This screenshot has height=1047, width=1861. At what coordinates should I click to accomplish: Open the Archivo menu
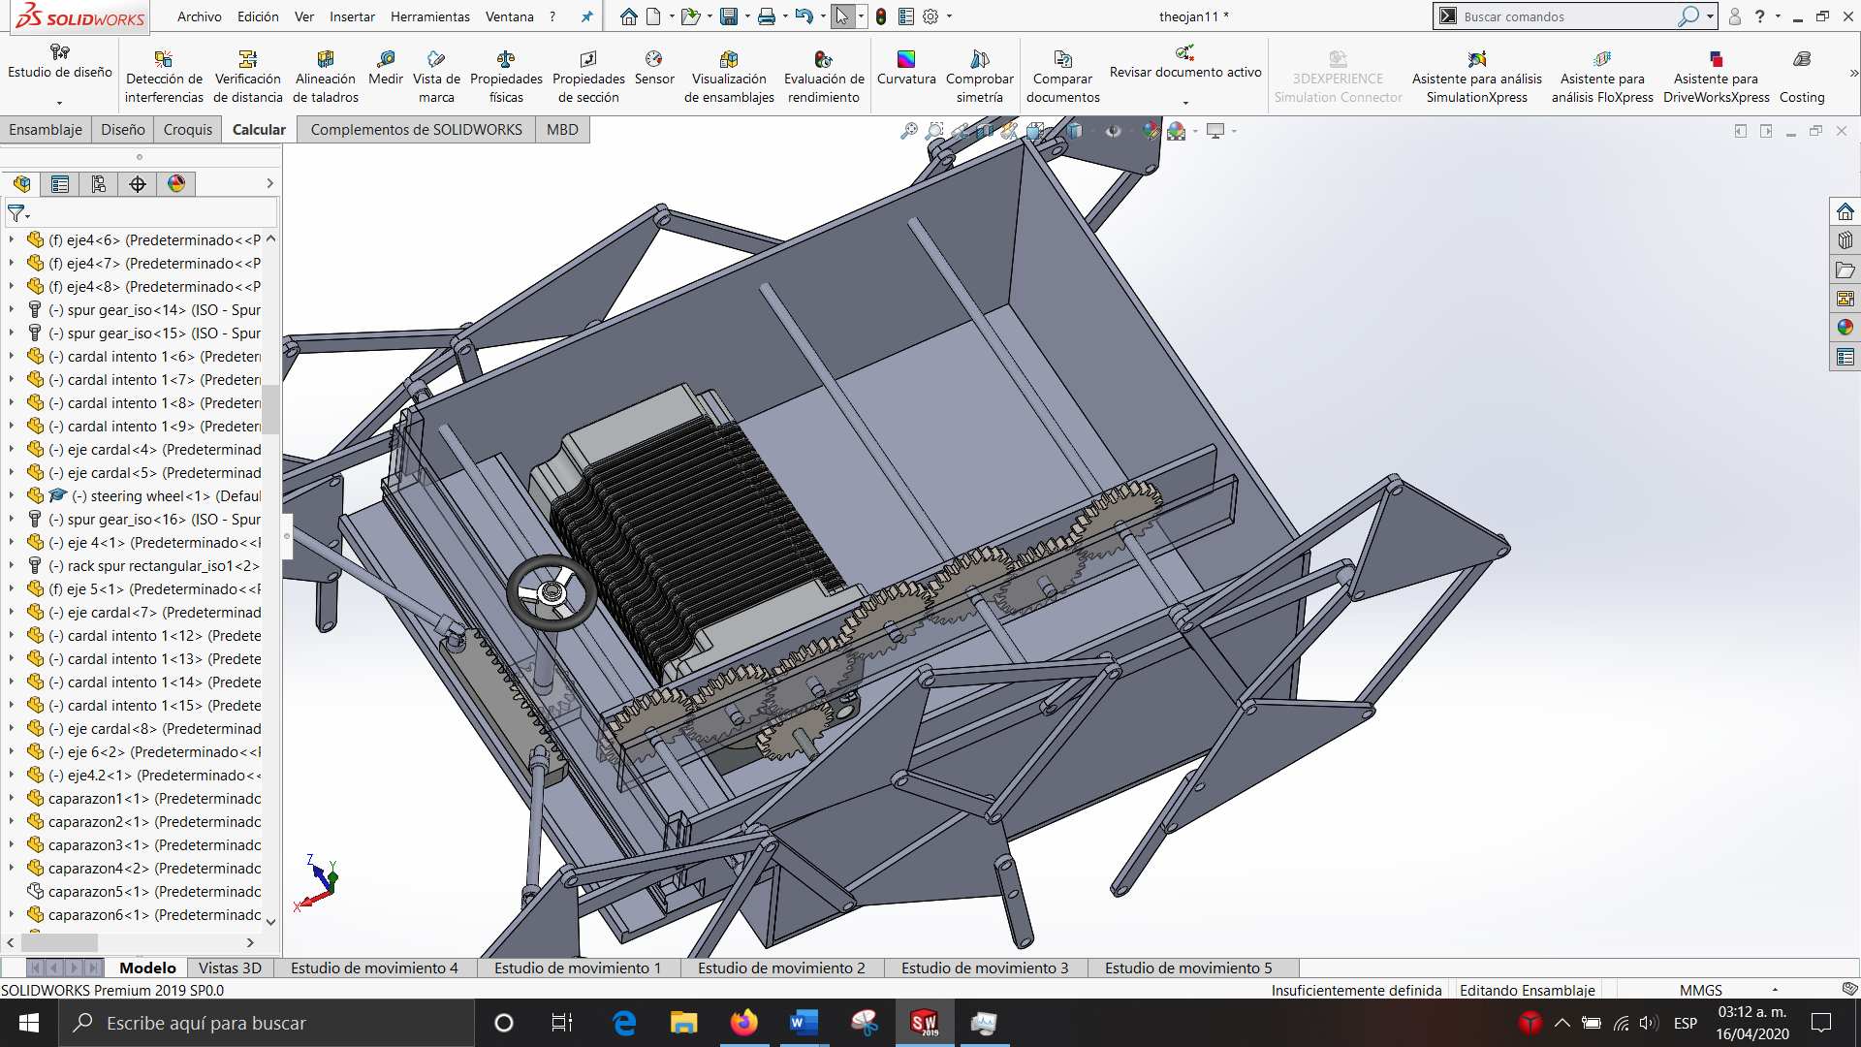pyautogui.click(x=199, y=16)
